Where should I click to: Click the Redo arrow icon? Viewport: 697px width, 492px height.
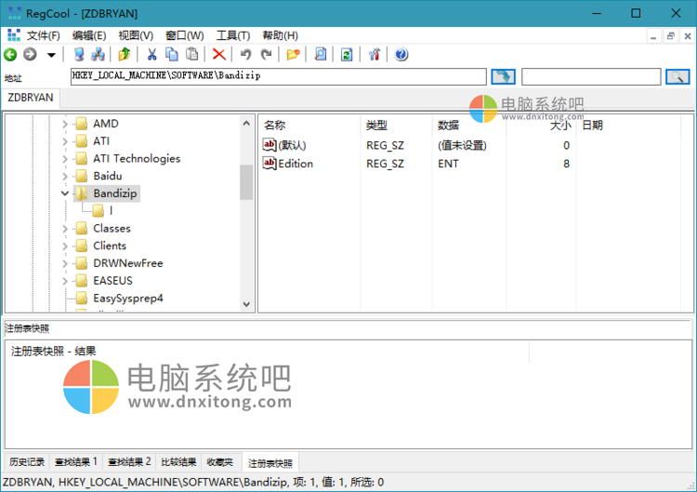(x=267, y=55)
